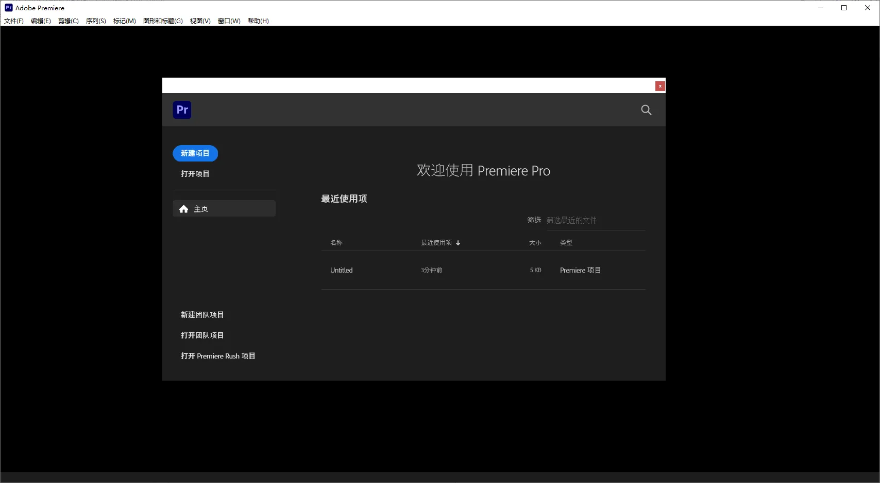Expand the 视图 menu
The height and width of the screenshot is (483, 880).
tap(199, 21)
